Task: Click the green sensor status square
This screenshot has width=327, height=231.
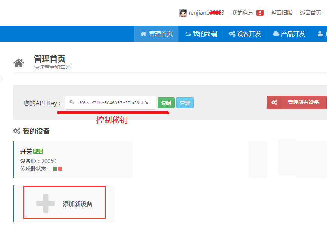Action: (x=55, y=169)
